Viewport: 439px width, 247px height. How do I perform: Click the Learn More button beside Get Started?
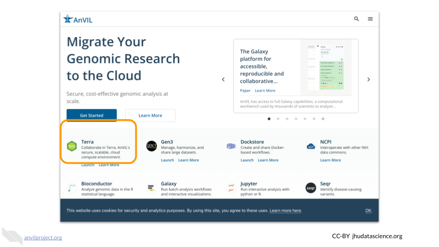click(150, 115)
